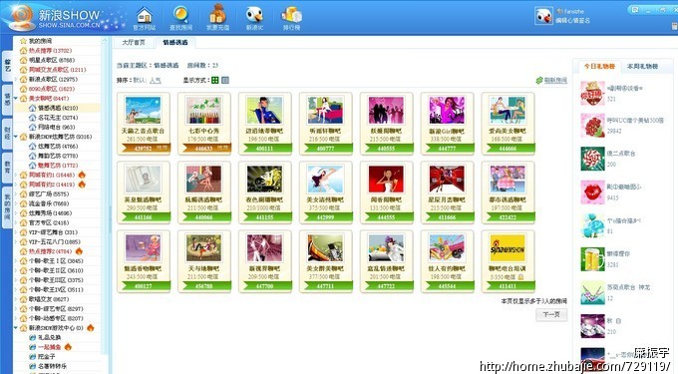Click the user avatar beside fansiphe

coord(543,16)
